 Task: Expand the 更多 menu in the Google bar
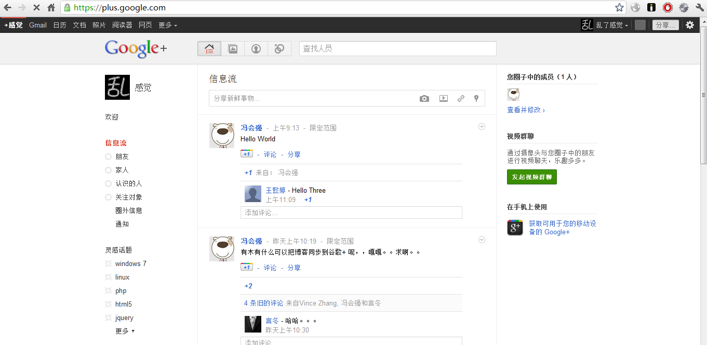(168, 25)
